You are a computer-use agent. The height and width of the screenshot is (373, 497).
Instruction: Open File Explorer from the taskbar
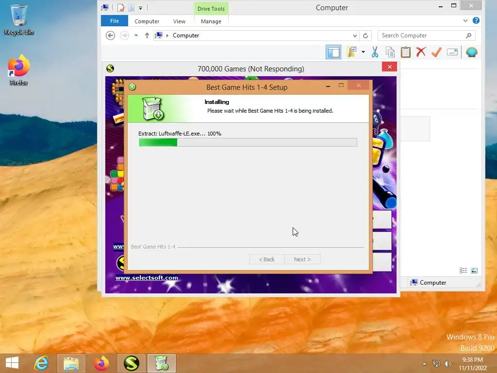pos(71,363)
